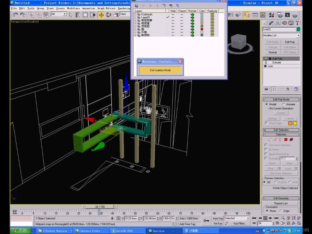Switch to the Motion command panel
Viewport: 312px width, 234px height.
284,23
